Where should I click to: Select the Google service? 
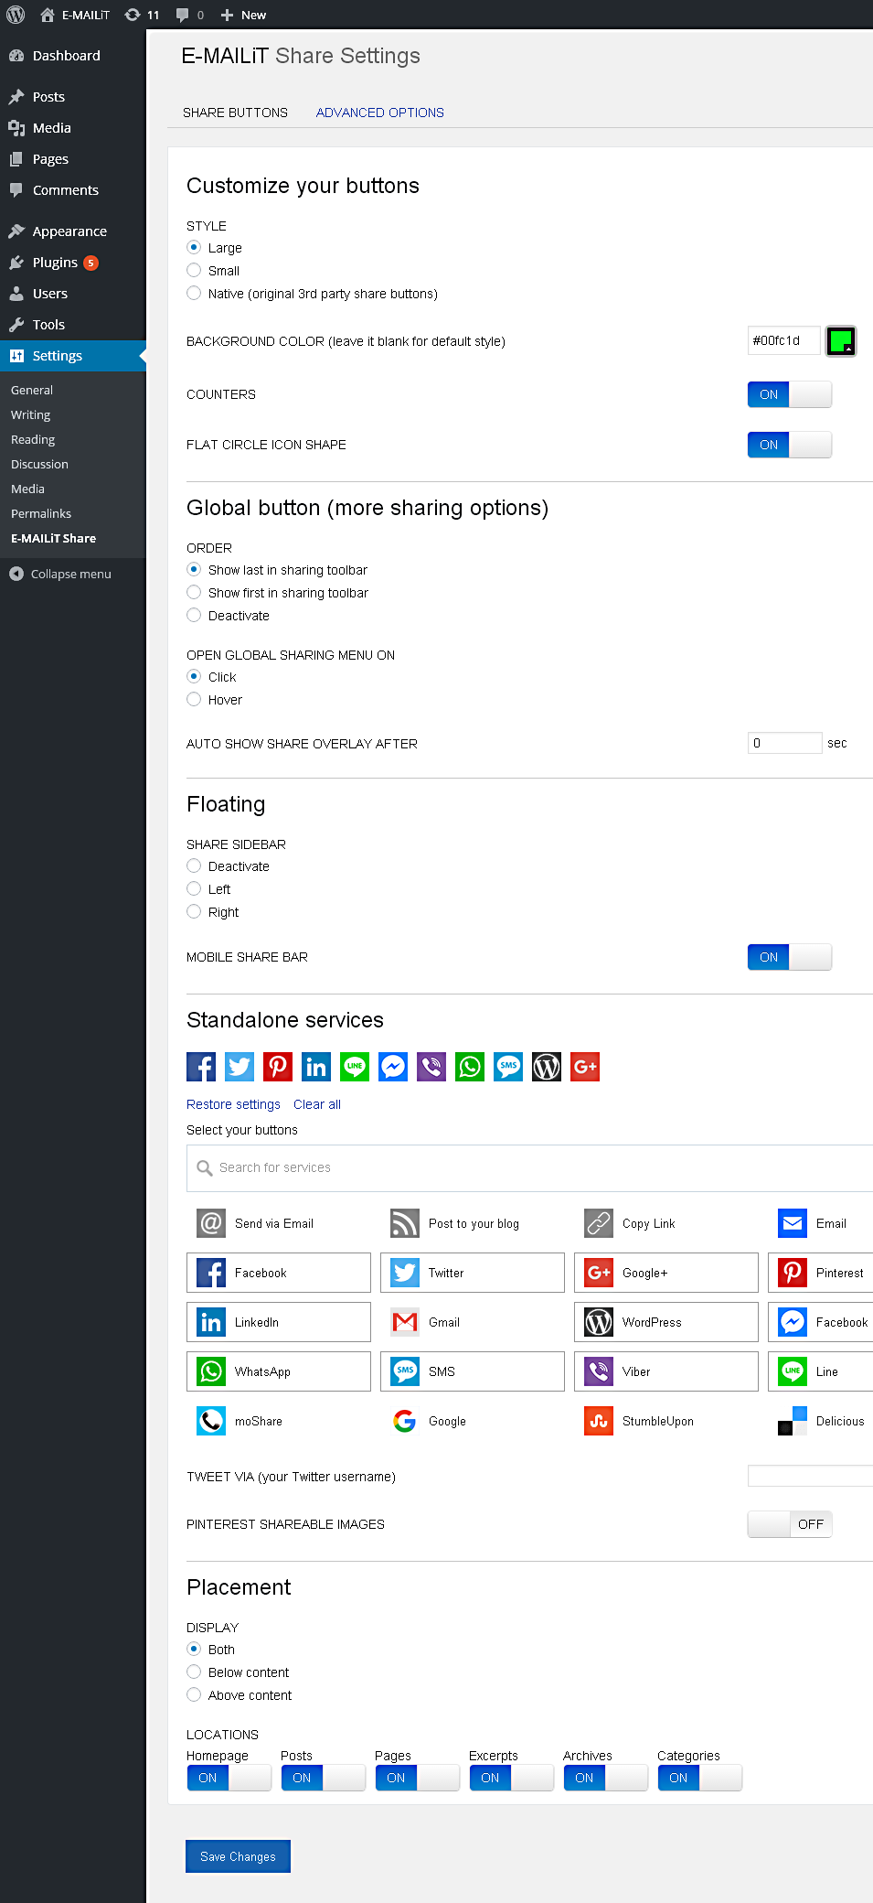(x=473, y=1421)
